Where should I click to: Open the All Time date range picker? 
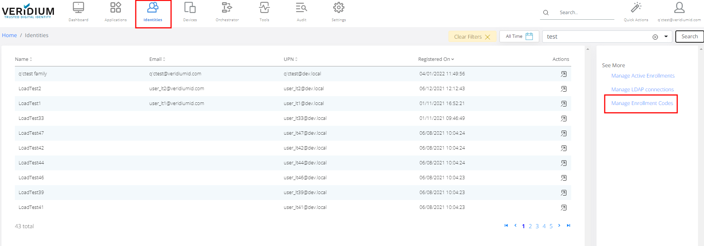click(519, 36)
